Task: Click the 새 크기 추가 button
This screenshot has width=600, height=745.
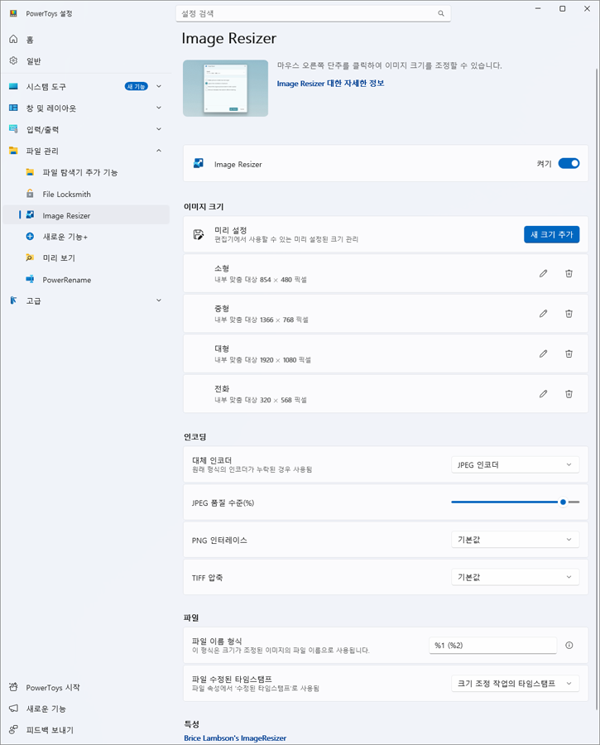Action: (551, 234)
